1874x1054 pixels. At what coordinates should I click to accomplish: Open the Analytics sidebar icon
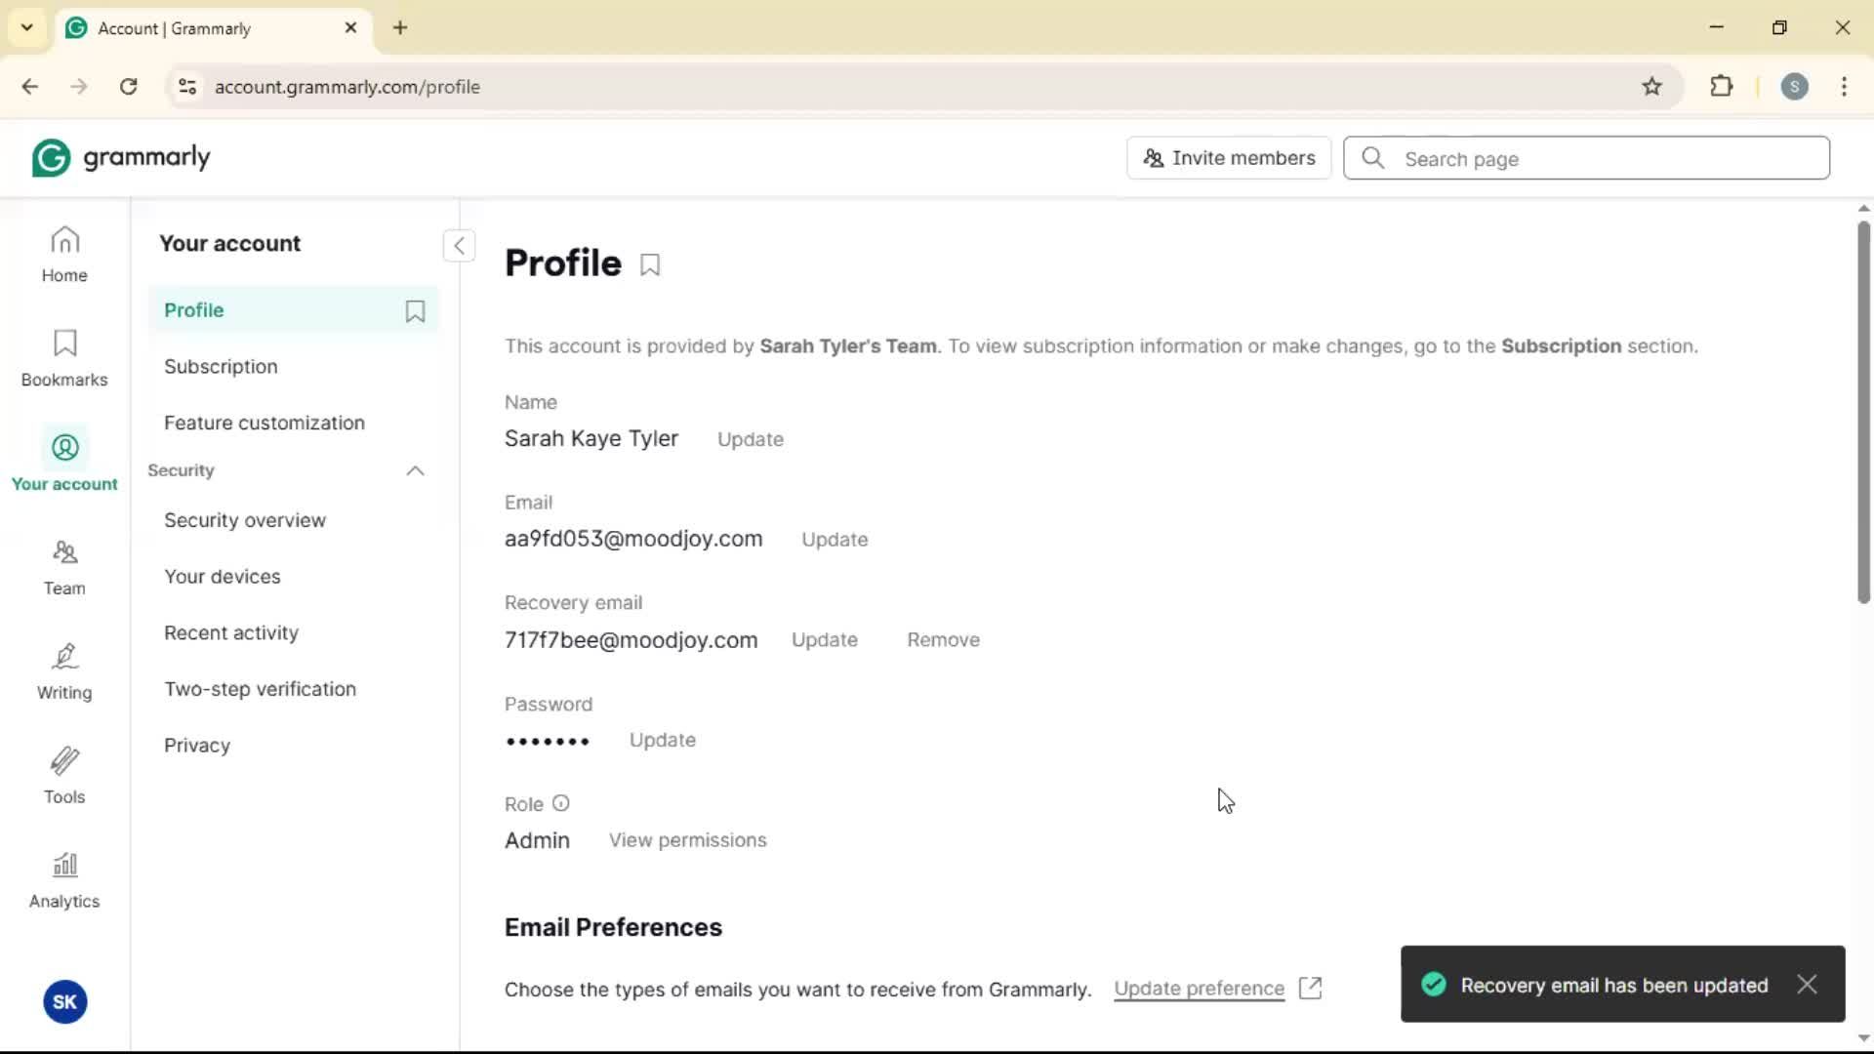pos(64,880)
